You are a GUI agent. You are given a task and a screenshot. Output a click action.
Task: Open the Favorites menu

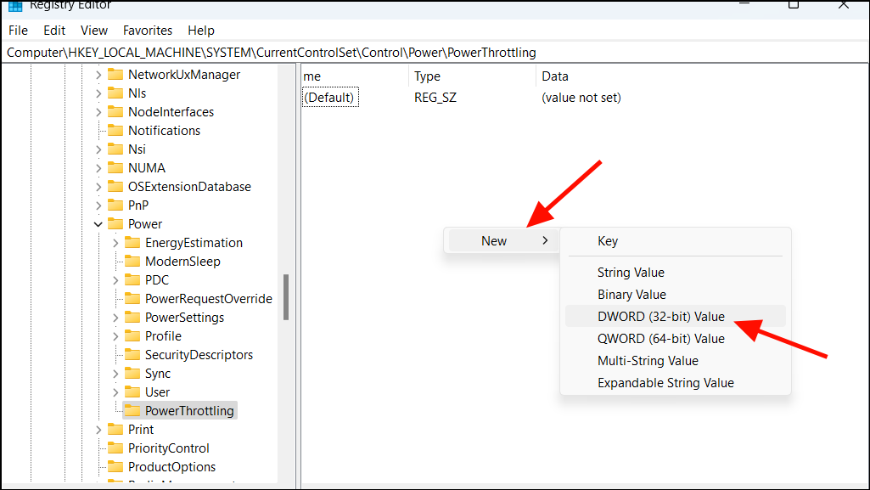pos(148,31)
